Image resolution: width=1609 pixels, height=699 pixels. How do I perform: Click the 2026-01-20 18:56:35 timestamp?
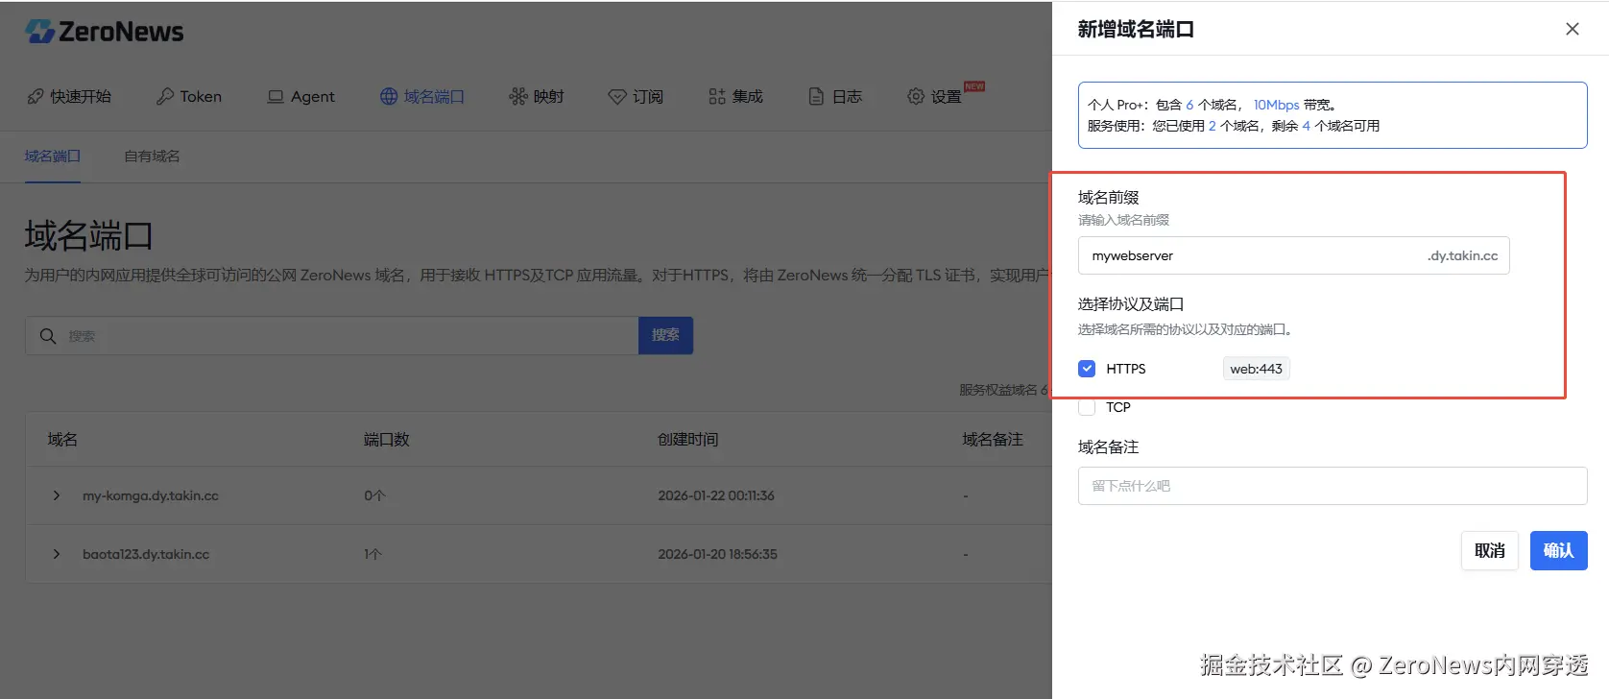pos(717,554)
